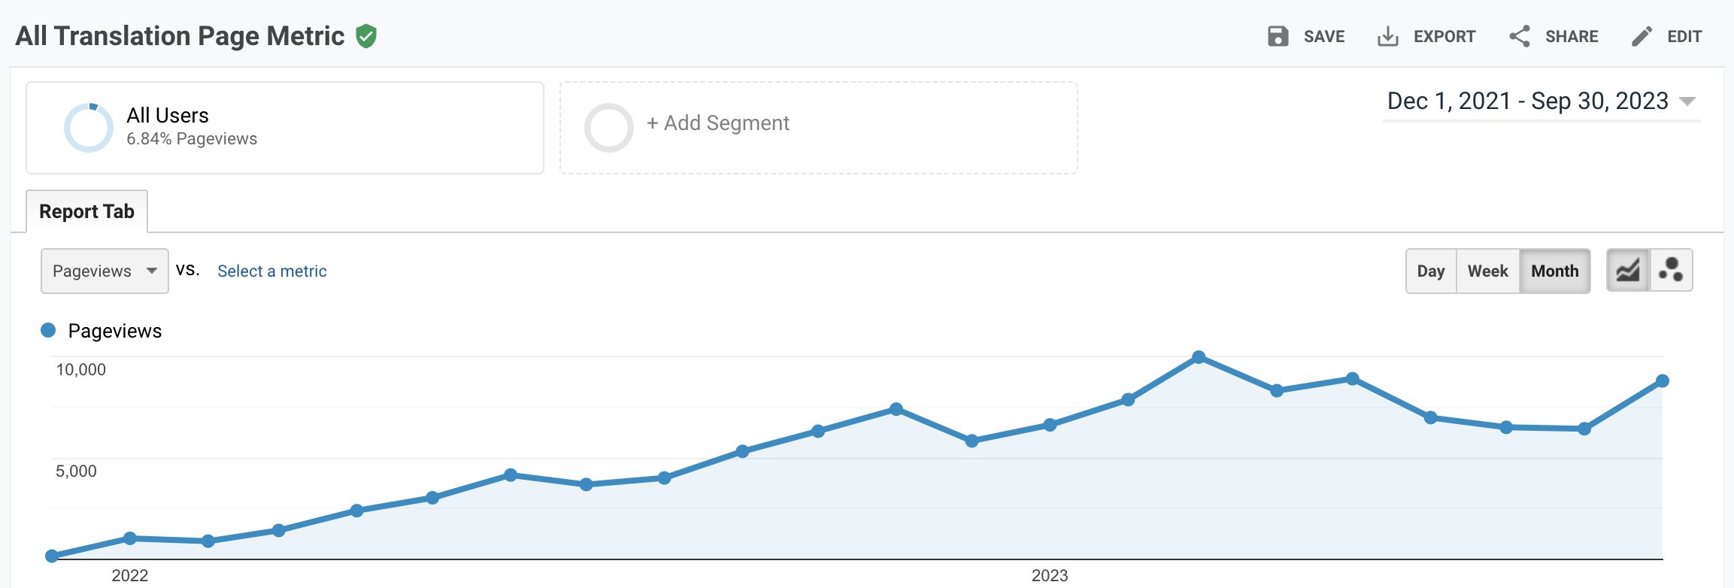
Task: Open the Report Tab
Action: (x=86, y=211)
